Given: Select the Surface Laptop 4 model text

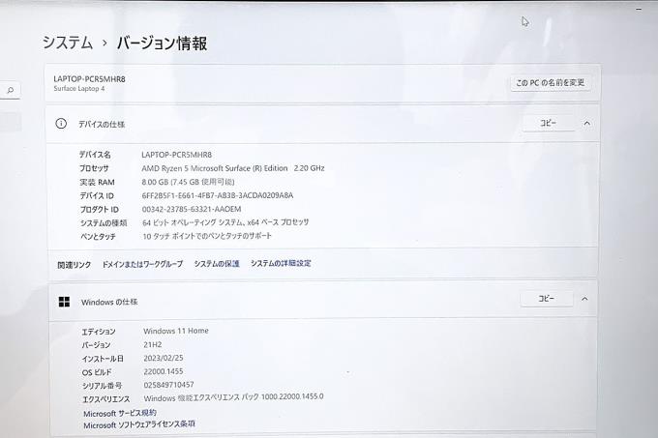Looking at the screenshot, I should click(79, 88).
